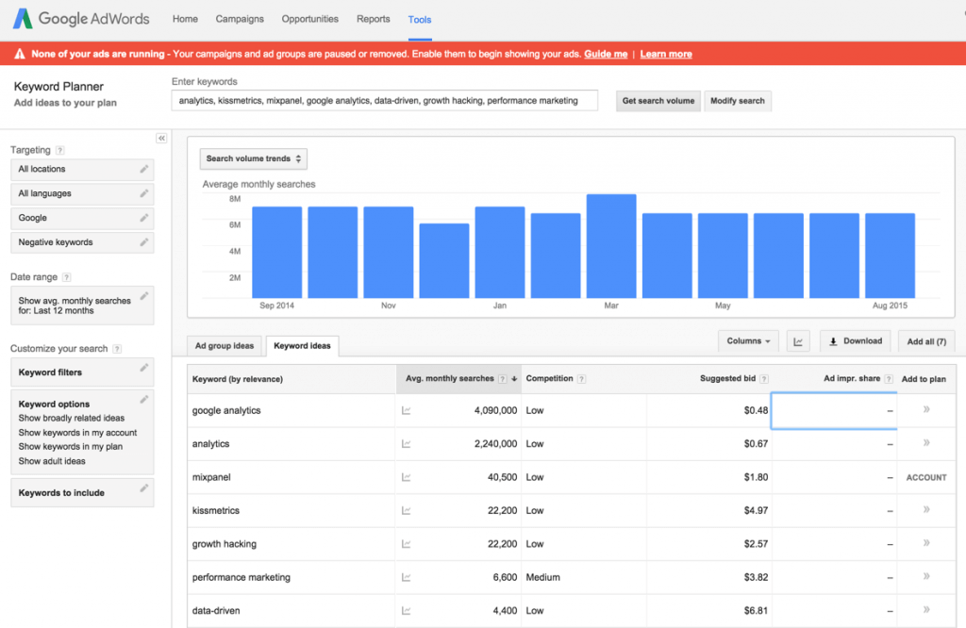The image size is (966, 628).
Task: Open Avg. monthly searches help icon
Action: pyautogui.click(x=503, y=379)
